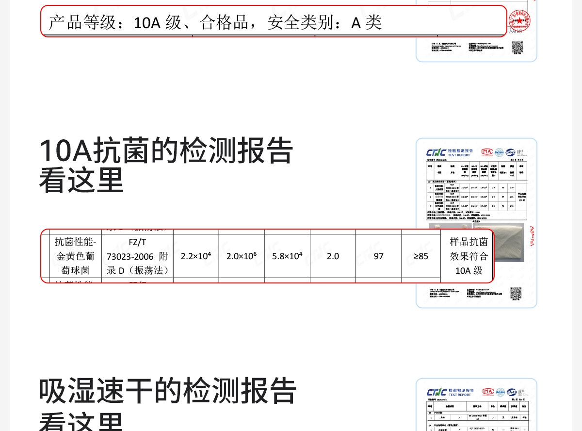This screenshot has width=582, height=431.
Task: Click the red round stamp on top report
Action: (520, 21)
